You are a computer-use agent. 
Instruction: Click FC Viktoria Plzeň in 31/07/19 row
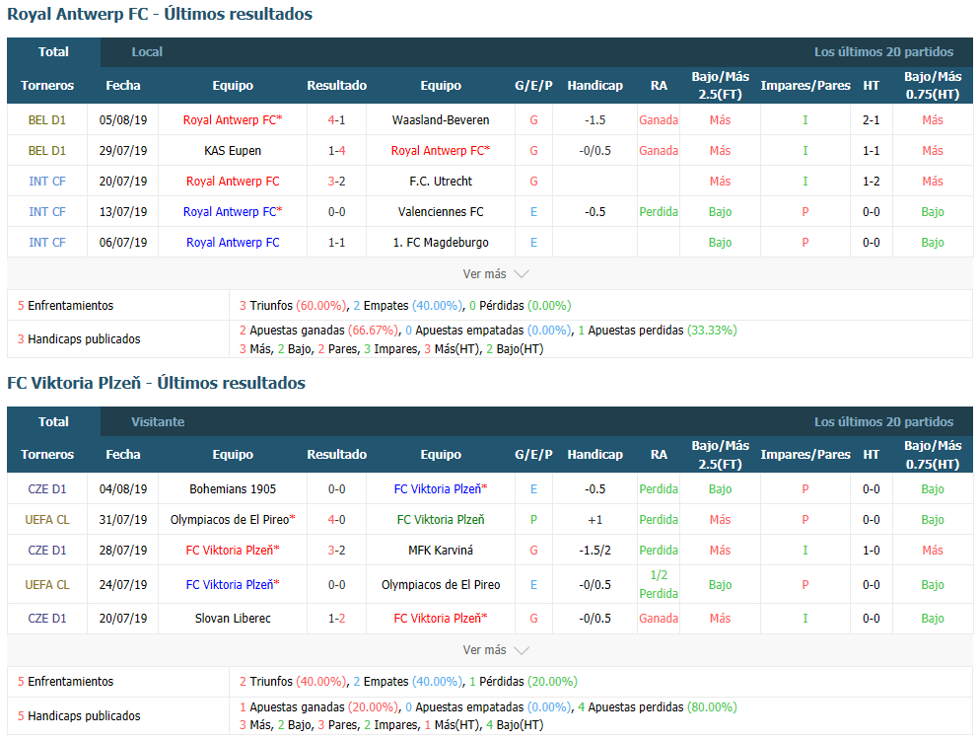click(x=441, y=520)
